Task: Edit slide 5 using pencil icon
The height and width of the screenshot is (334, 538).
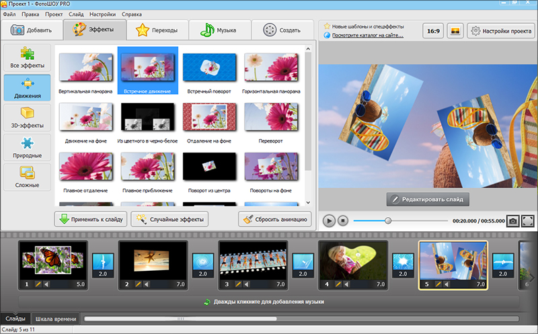Action: click(438, 284)
